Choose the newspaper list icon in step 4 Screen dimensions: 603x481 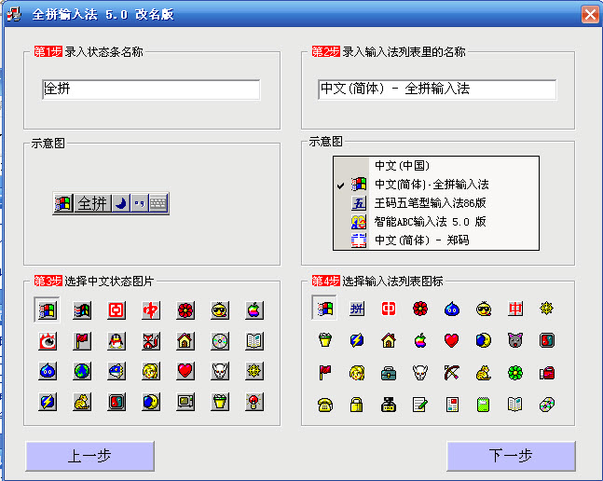click(452, 405)
